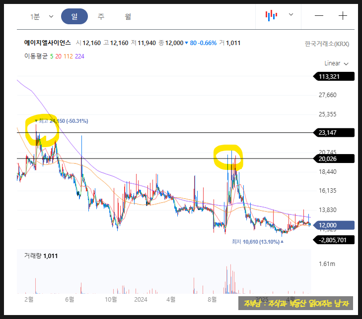
Task: Click the 2024 date axis label
Action: click(141, 299)
